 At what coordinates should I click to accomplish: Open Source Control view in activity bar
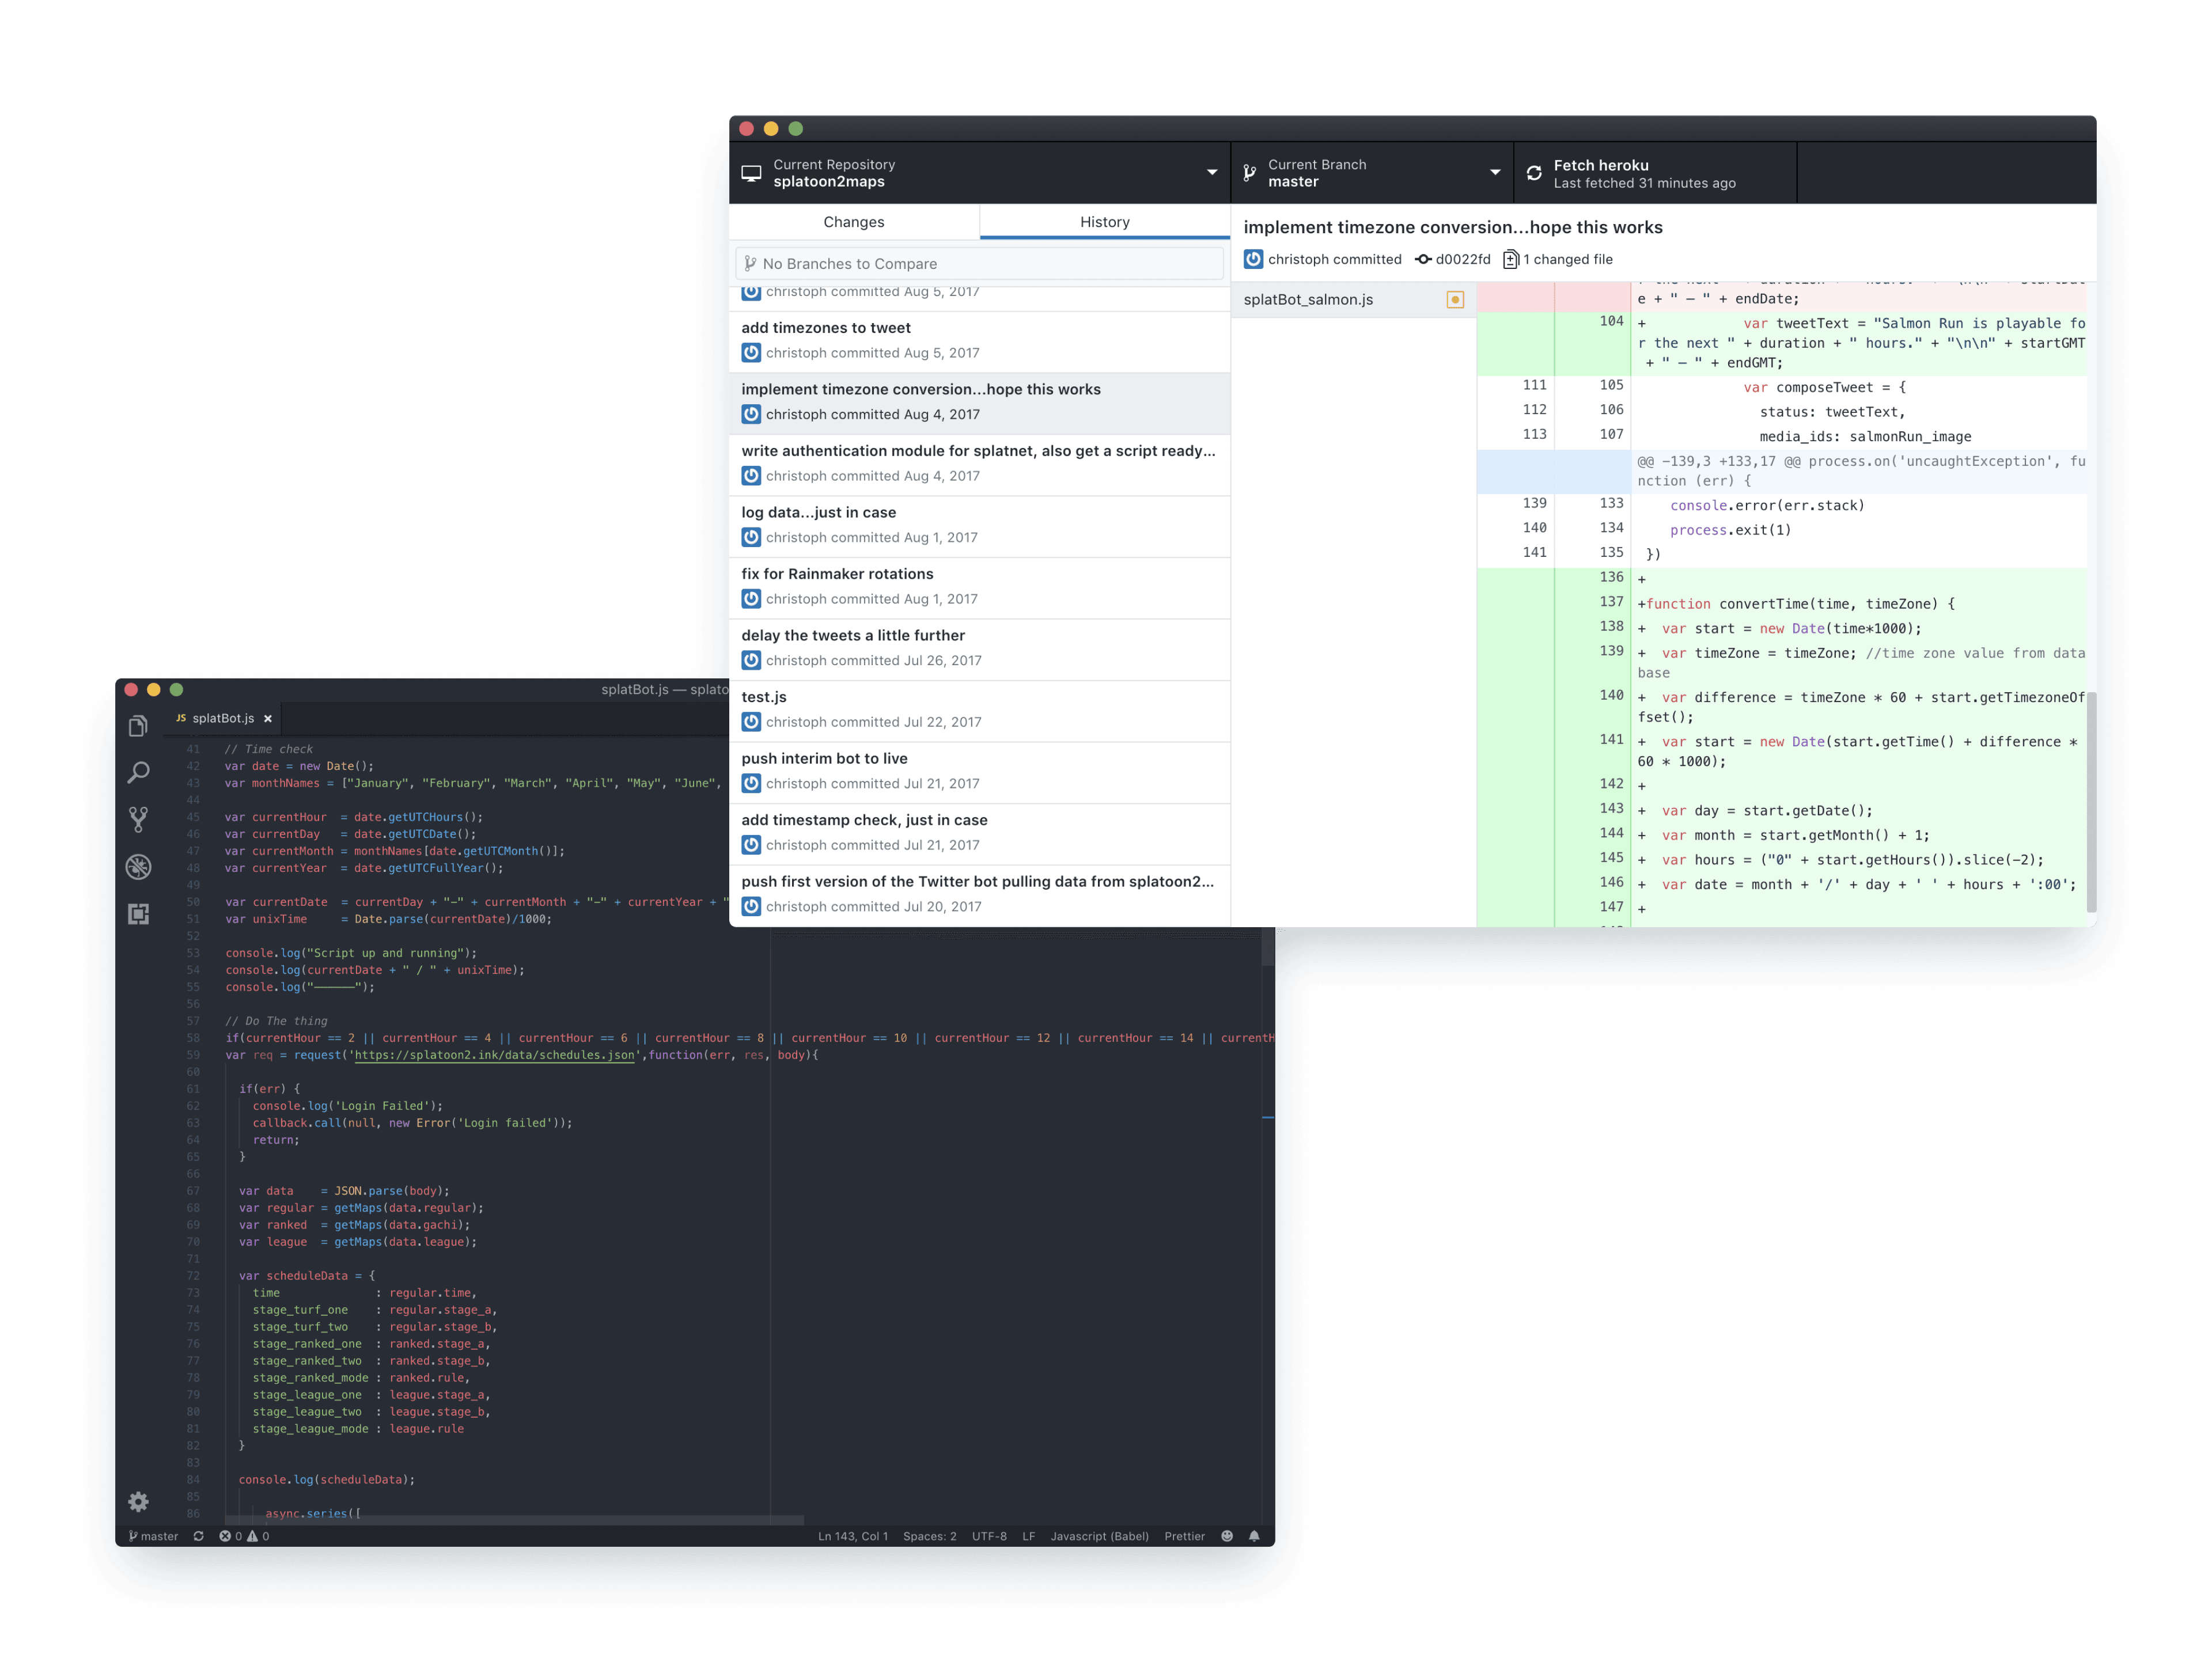(x=138, y=819)
